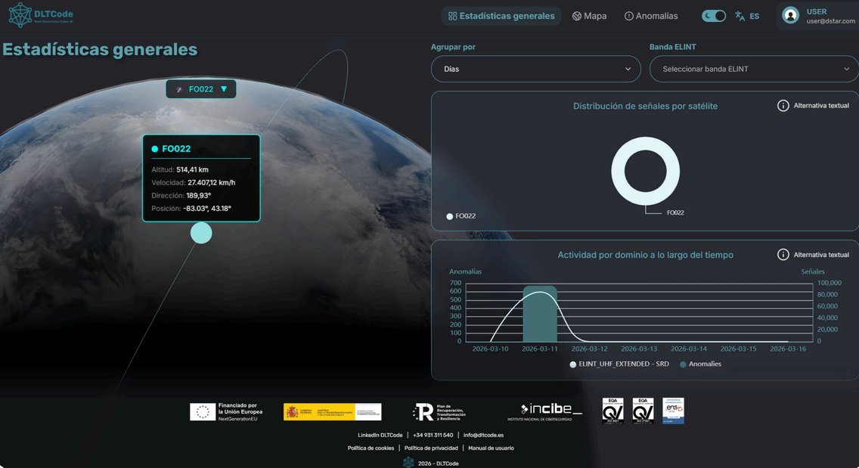The height and width of the screenshot is (468, 859).
Task: Click the Distribución de señales por satélite title
Action: [x=645, y=107]
